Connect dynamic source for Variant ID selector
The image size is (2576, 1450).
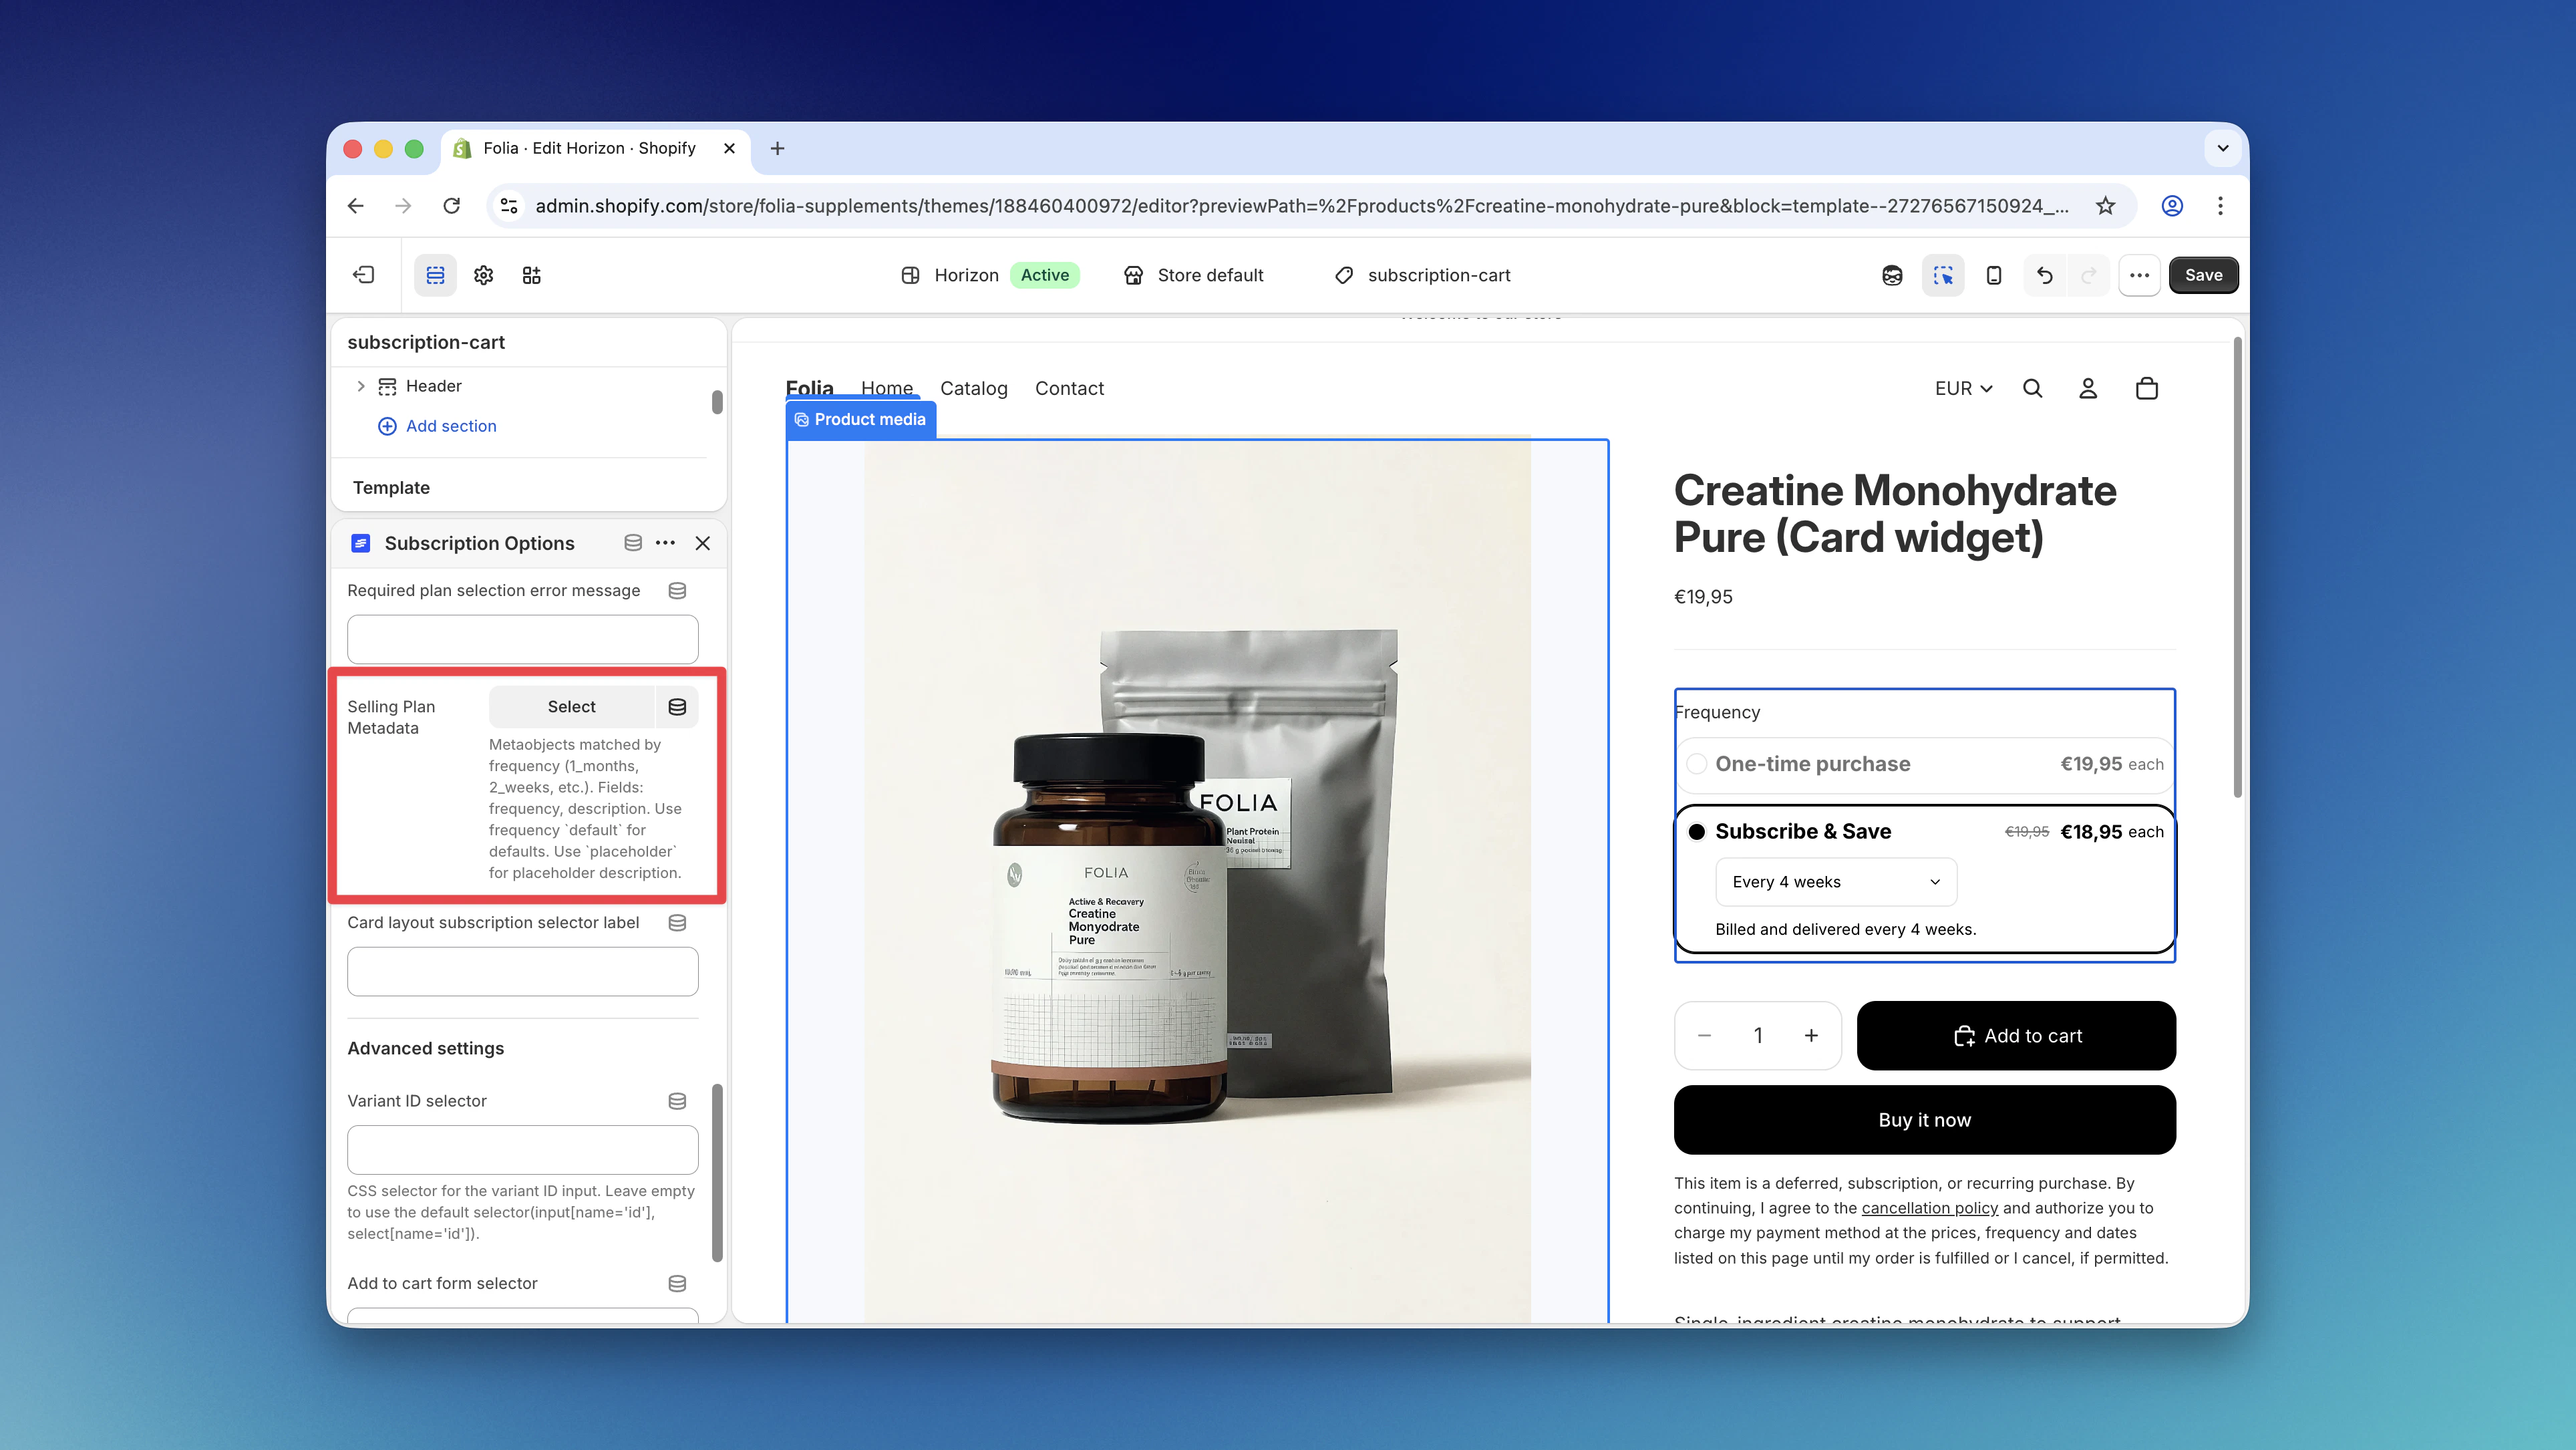677,1101
